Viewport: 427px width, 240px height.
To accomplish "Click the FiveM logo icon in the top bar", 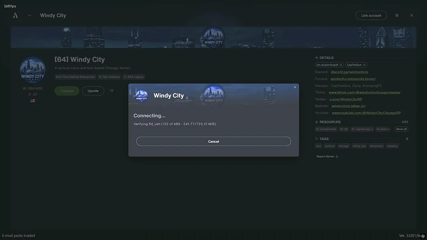I will point(15,15).
